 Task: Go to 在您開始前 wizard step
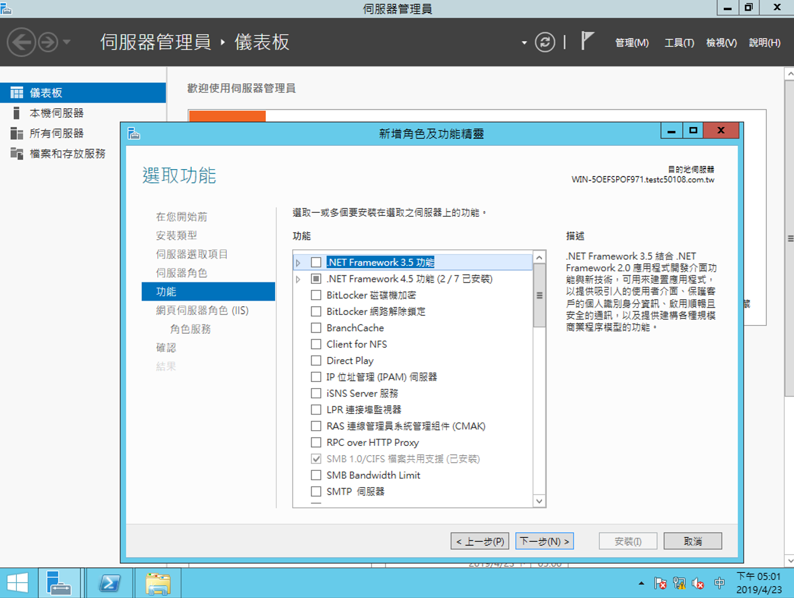pos(182,217)
